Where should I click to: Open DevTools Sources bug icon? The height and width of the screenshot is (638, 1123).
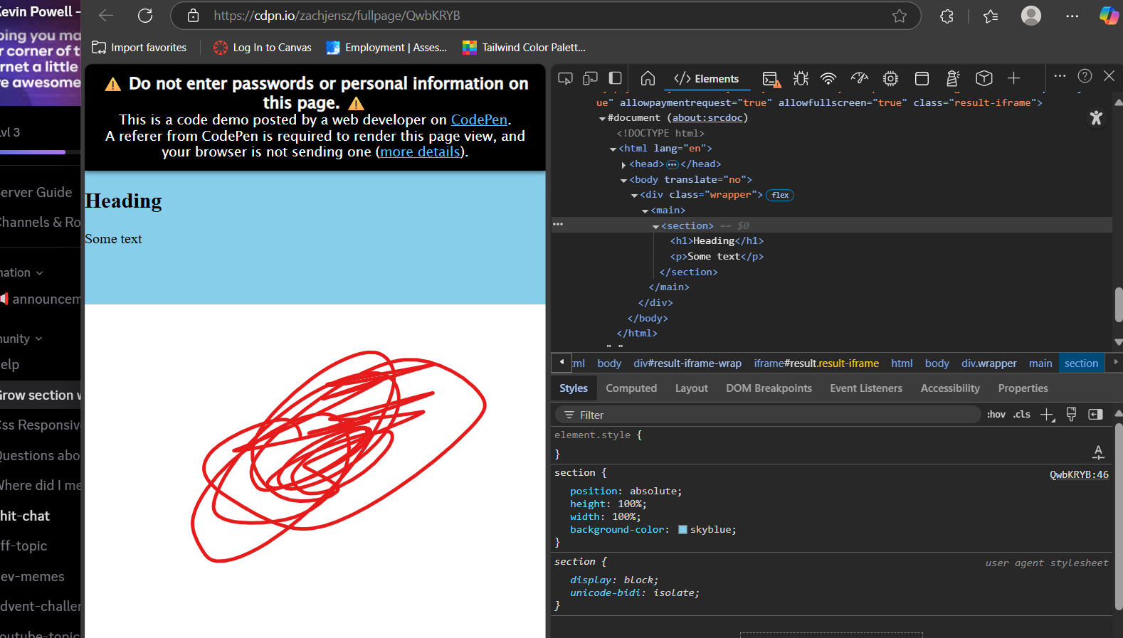(x=801, y=78)
